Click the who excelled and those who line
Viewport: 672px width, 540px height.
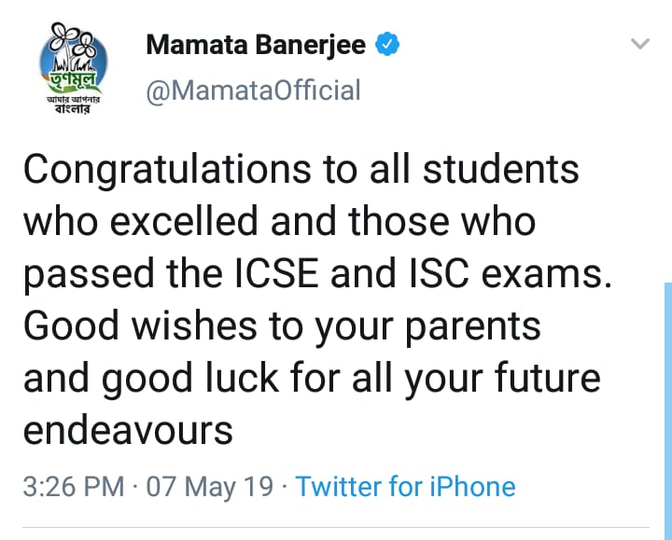coord(279,221)
